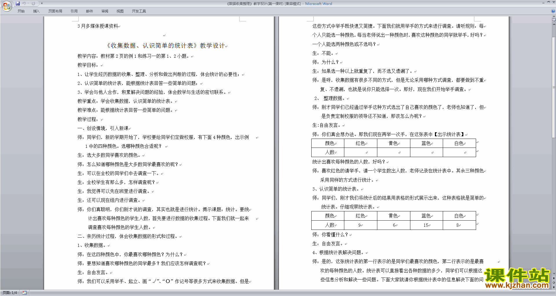Viewport: 556px width, 296px height.
Task: Click the line 教学难点:能根据统计表回答
Action: [x=125, y=110]
